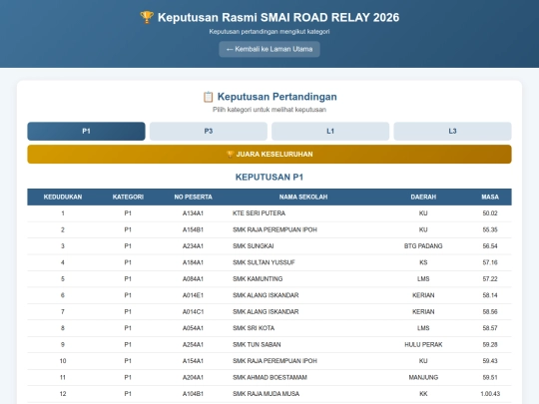Click participant number A234A1

pyautogui.click(x=193, y=246)
